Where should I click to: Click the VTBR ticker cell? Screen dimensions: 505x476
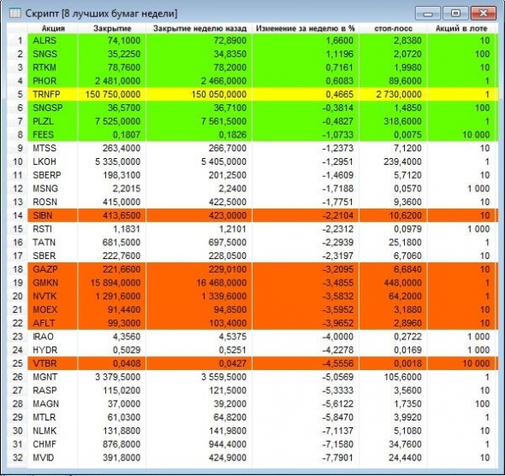(x=53, y=363)
